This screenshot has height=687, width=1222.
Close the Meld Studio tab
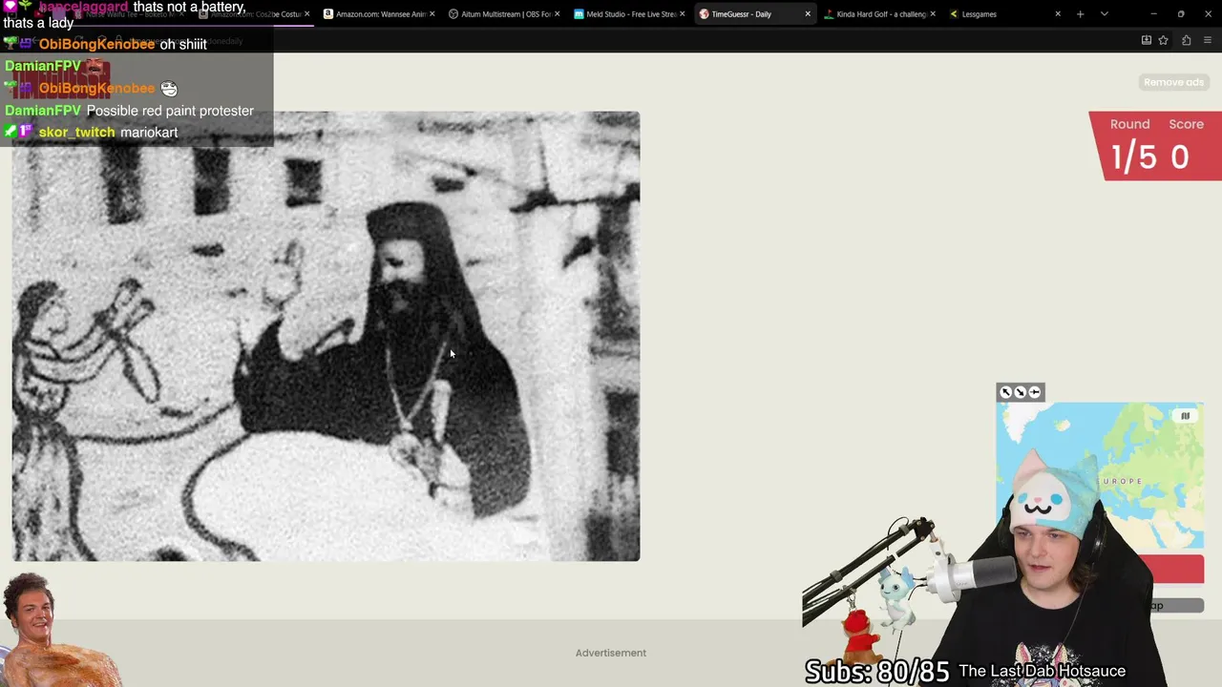(683, 14)
